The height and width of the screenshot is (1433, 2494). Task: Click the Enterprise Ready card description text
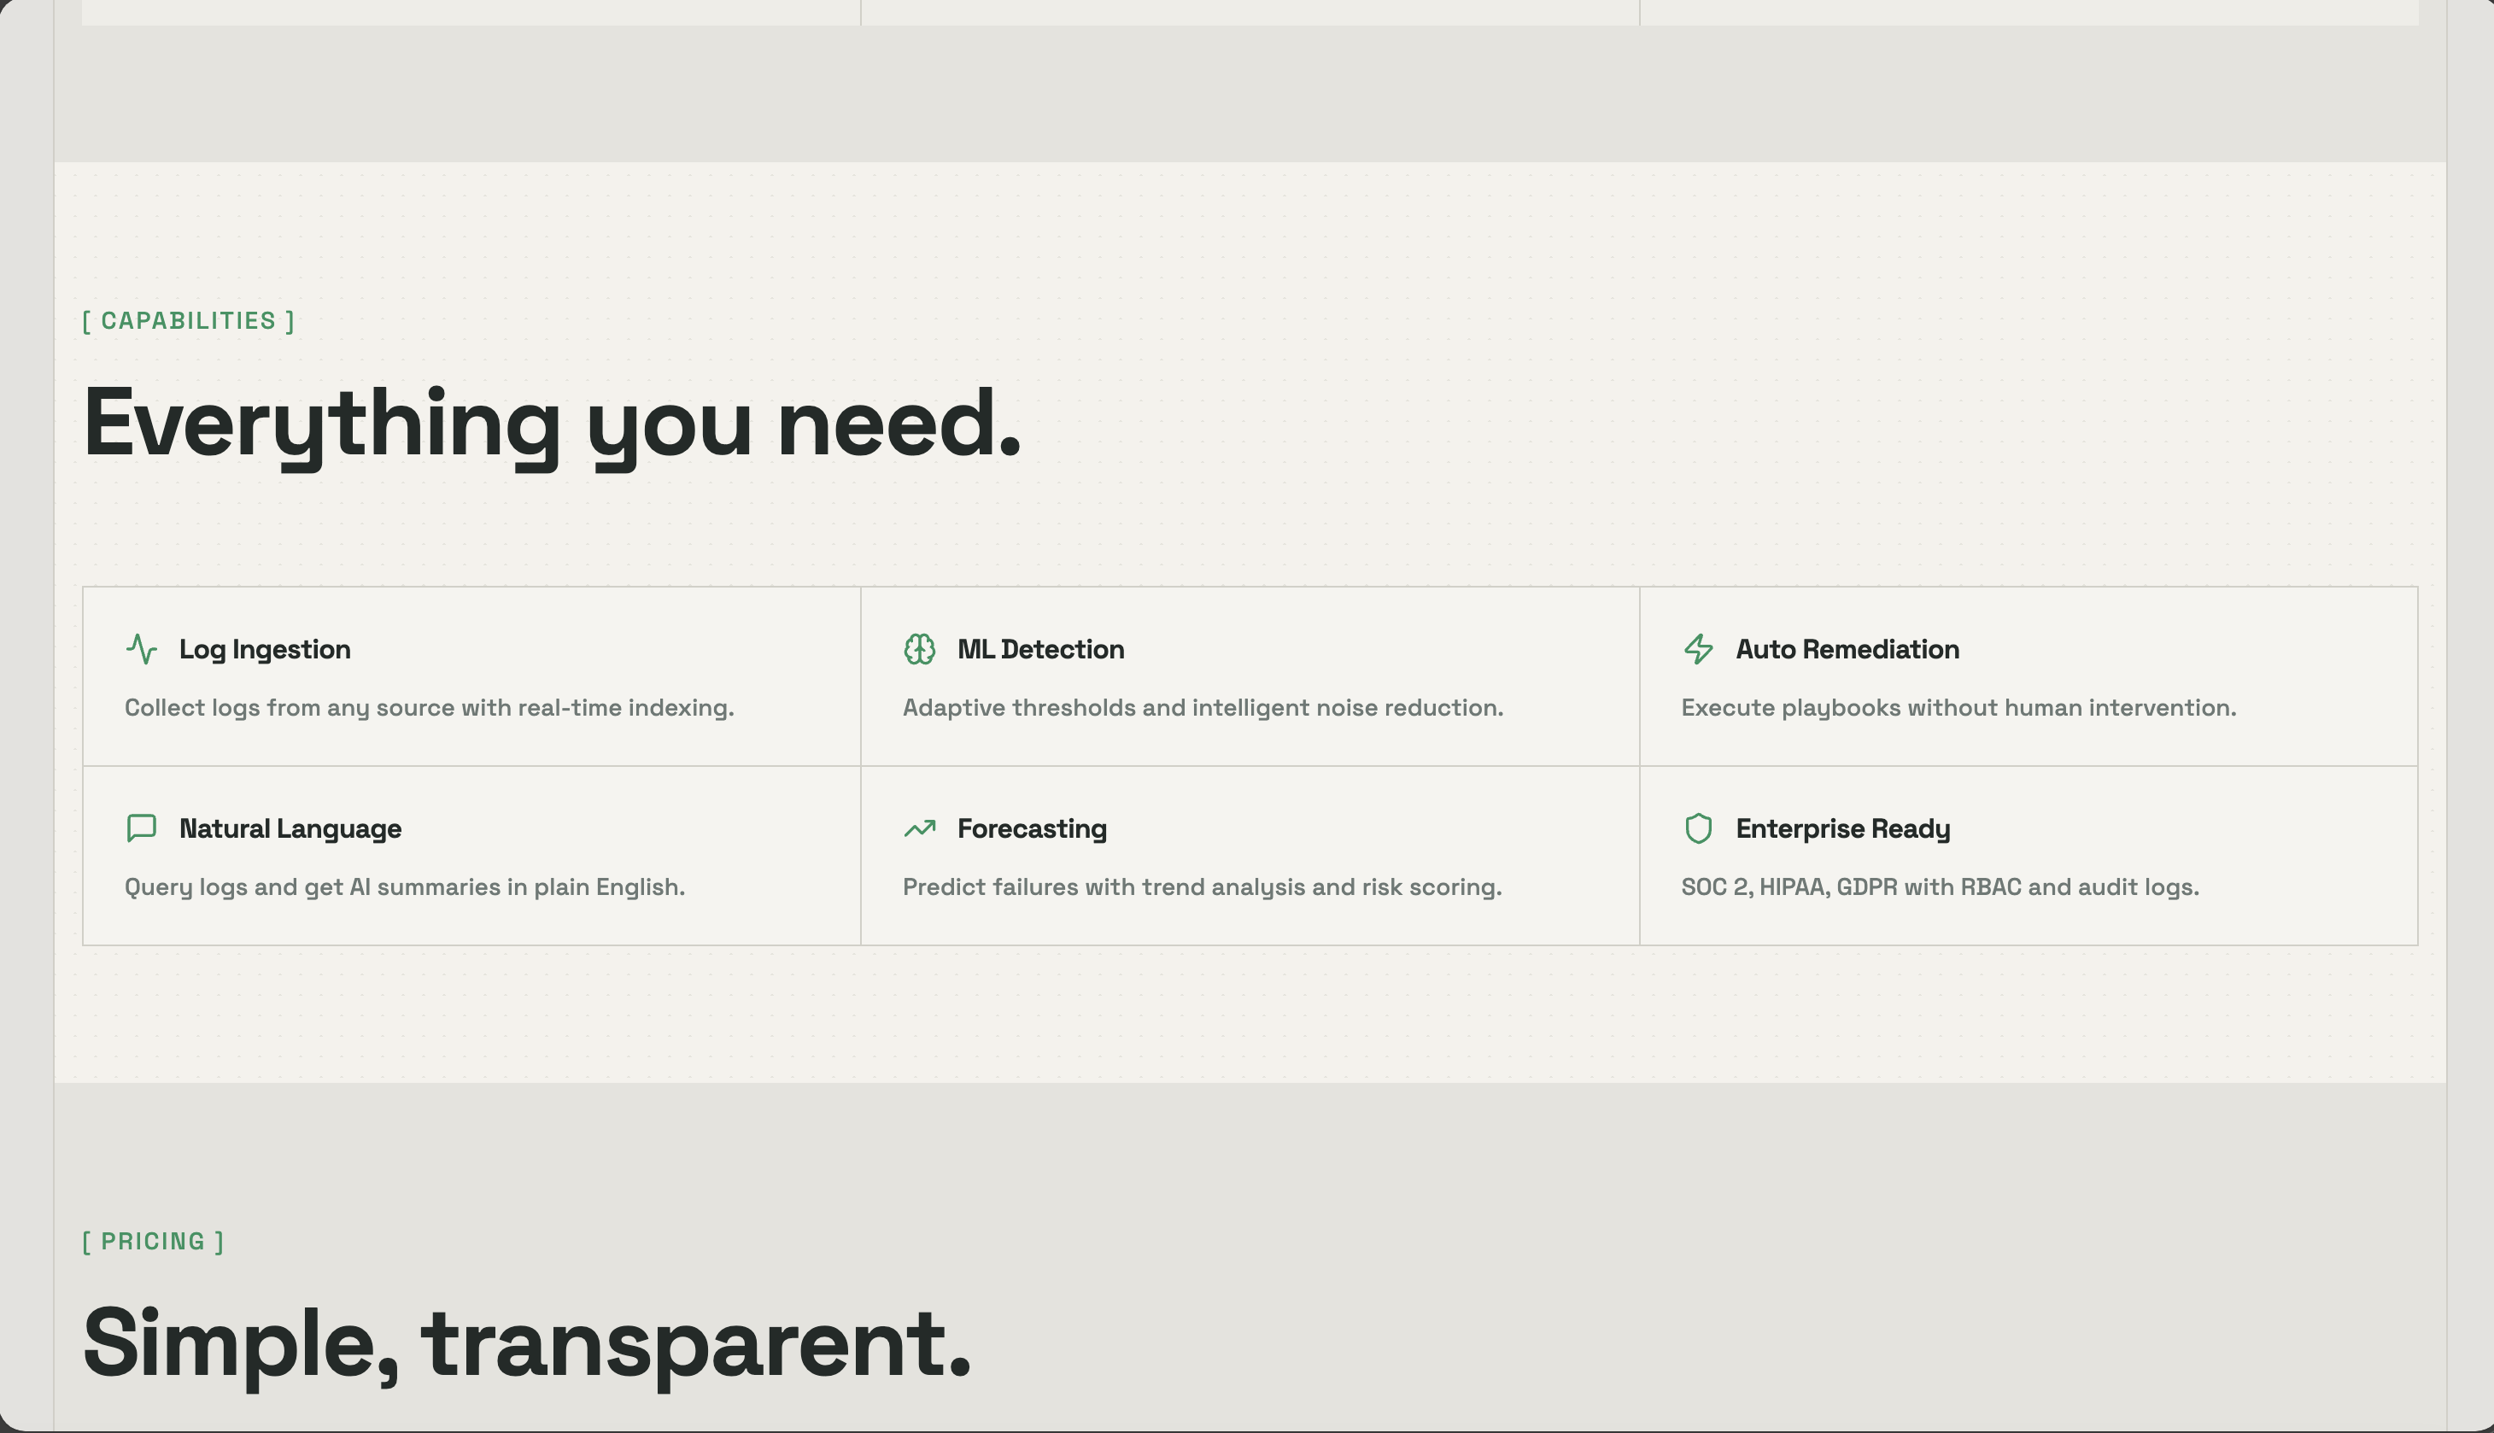click(1939, 886)
